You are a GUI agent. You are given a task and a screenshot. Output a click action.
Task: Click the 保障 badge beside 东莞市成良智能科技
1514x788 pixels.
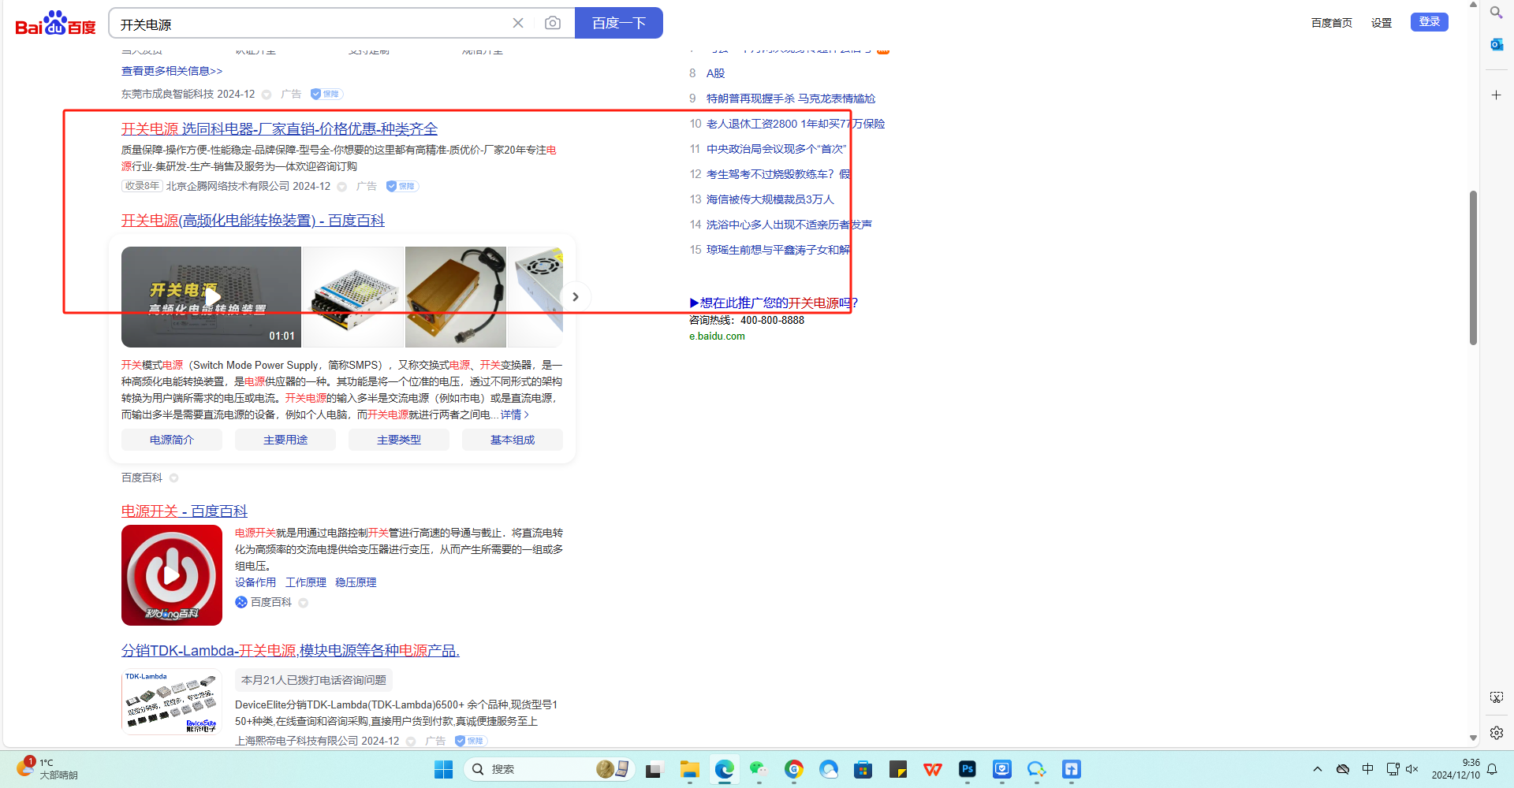pyautogui.click(x=326, y=94)
